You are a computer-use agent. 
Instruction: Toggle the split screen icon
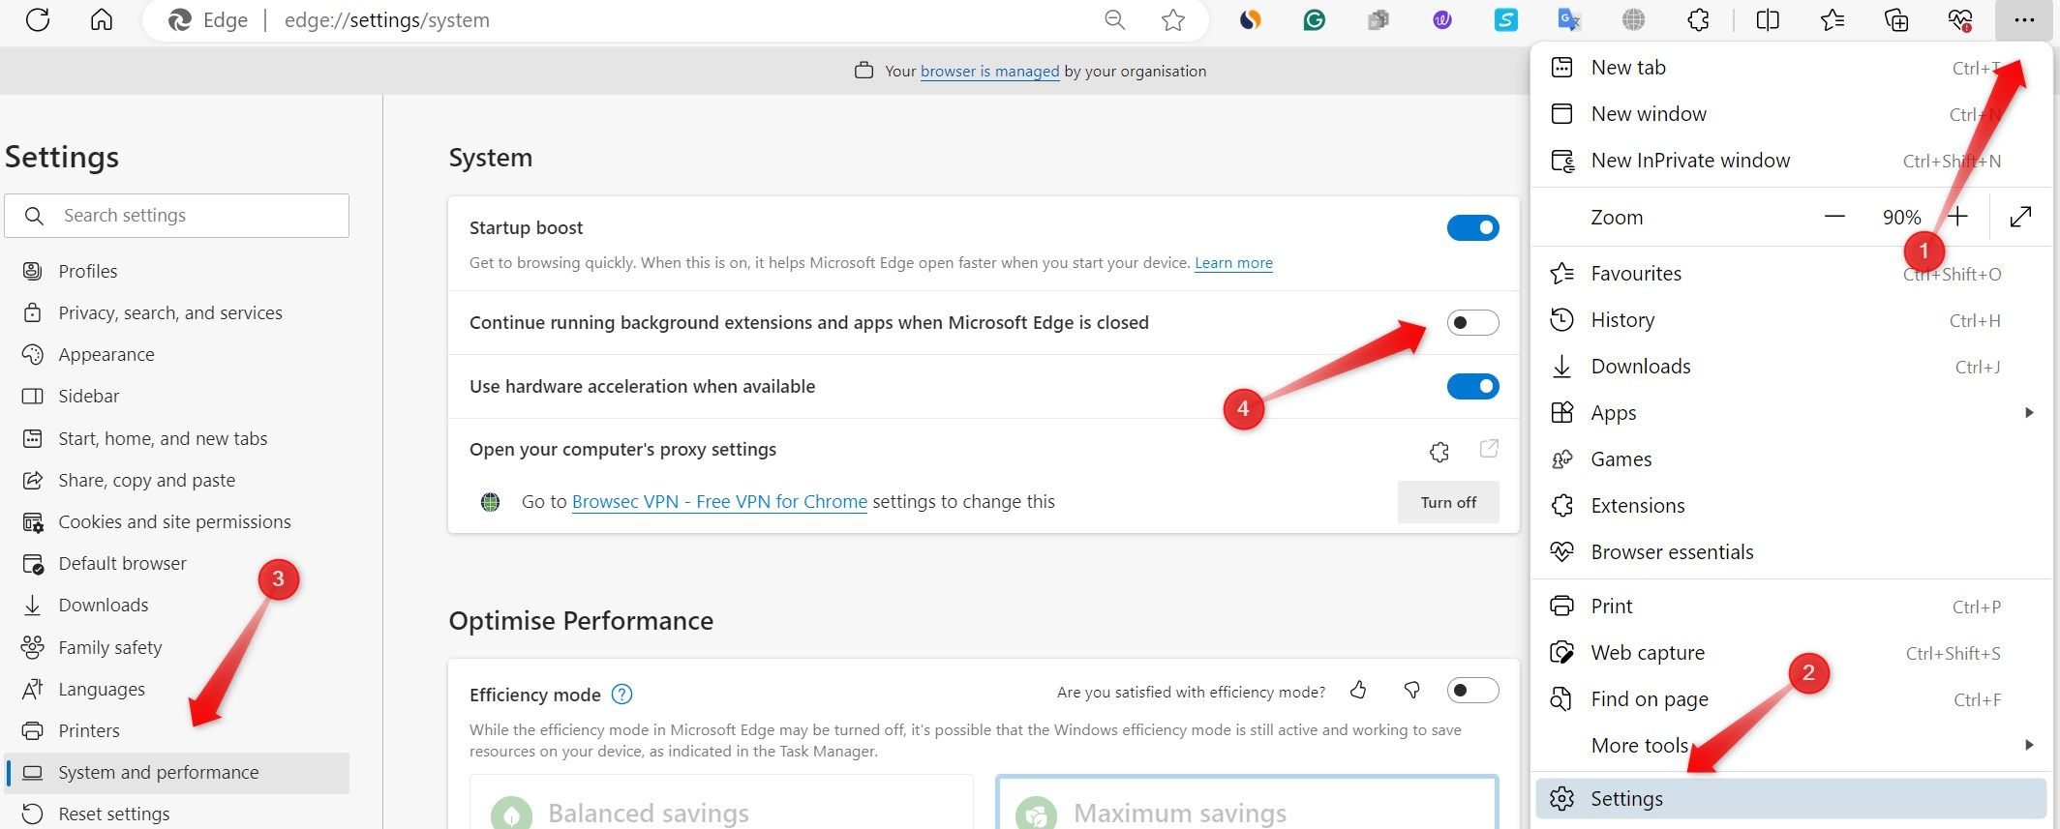tap(1768, 19)
